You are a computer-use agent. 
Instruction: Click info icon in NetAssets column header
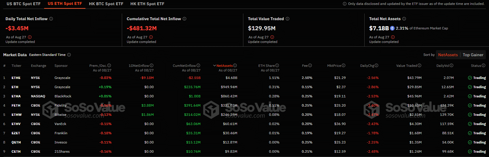[x=235, y=65]
